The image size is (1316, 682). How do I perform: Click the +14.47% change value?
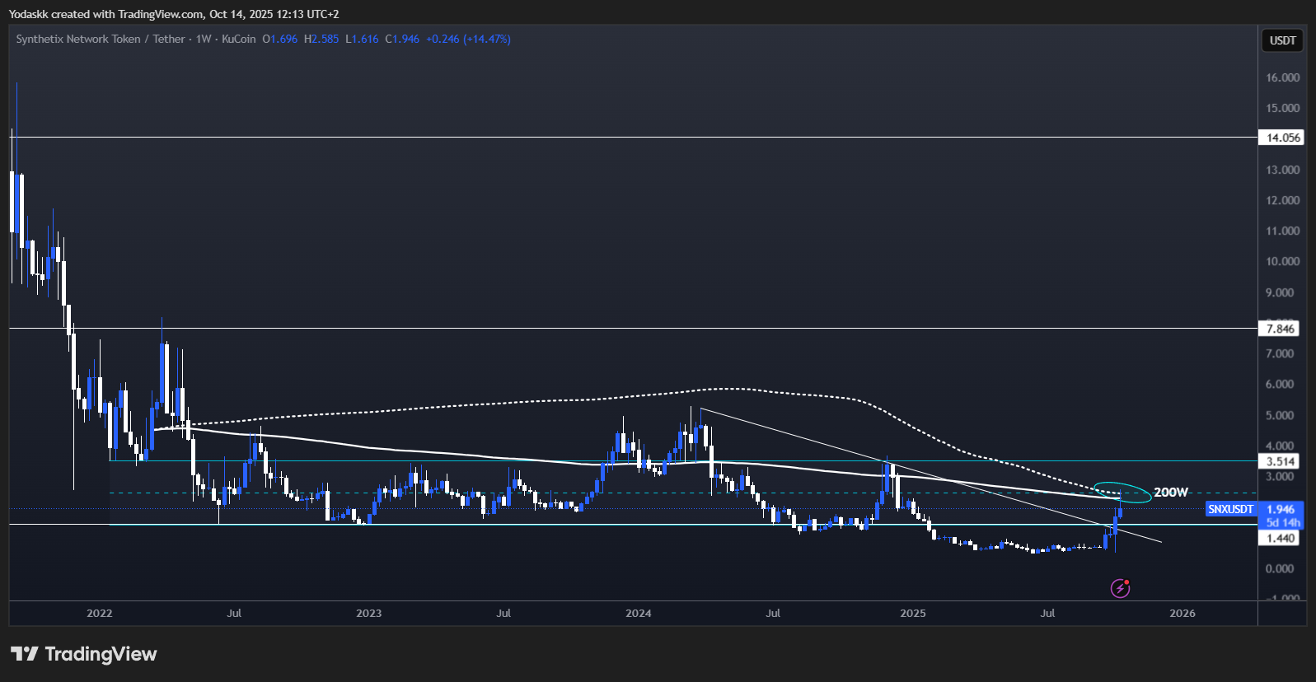(487, 39)
